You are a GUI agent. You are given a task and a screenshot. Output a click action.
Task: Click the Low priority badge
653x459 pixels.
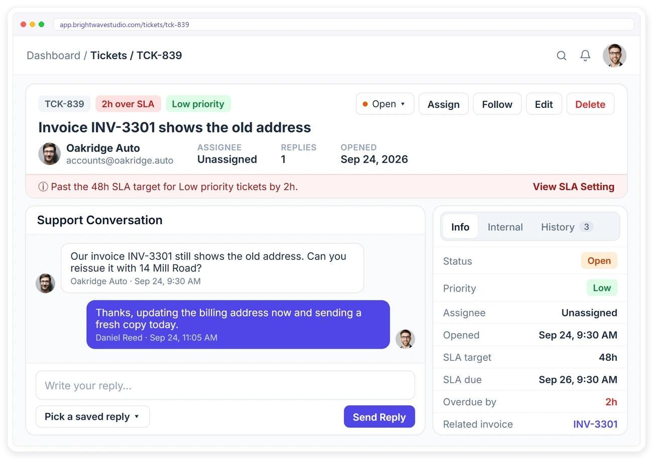point(198,104)
